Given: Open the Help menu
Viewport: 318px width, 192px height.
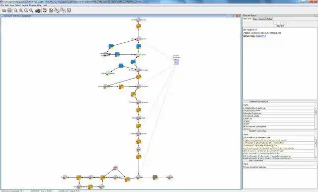Looking at the screenshot, I should (x=39, y=5).
